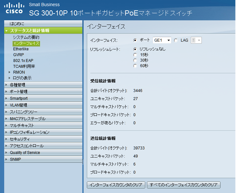Open the LAG number dropdown
Viewport: 236px width, 193px height.
pos(196,40)
